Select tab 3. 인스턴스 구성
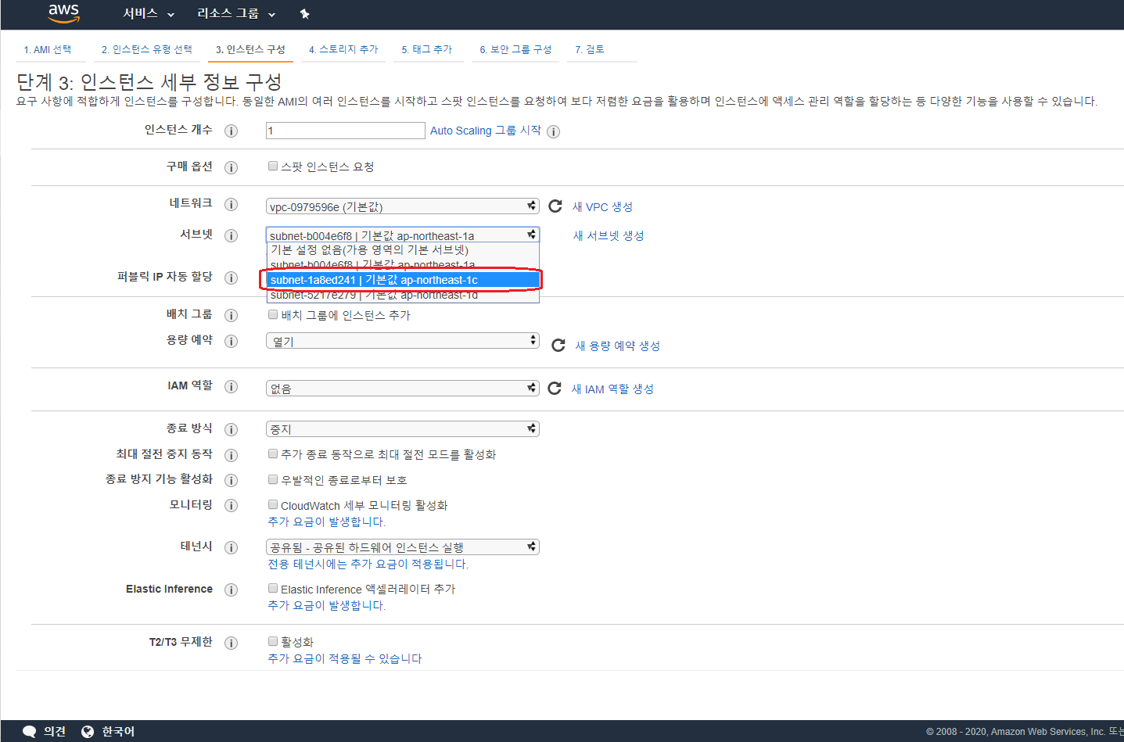1124x742 pixels. (251, 49)
